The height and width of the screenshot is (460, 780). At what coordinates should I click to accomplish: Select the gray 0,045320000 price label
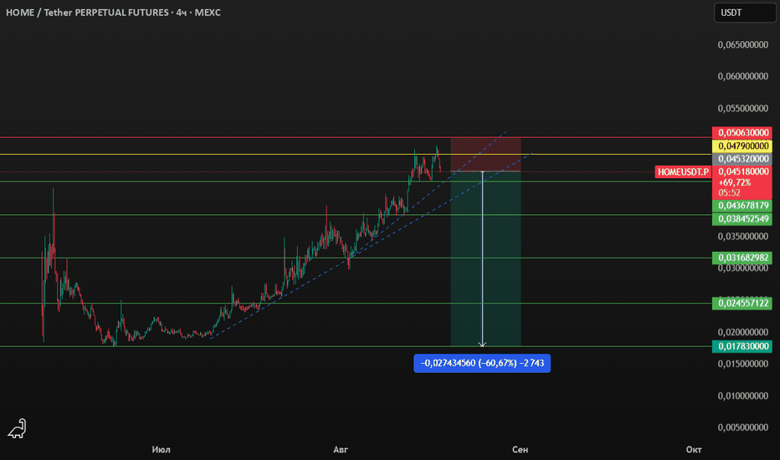(742, 159)
